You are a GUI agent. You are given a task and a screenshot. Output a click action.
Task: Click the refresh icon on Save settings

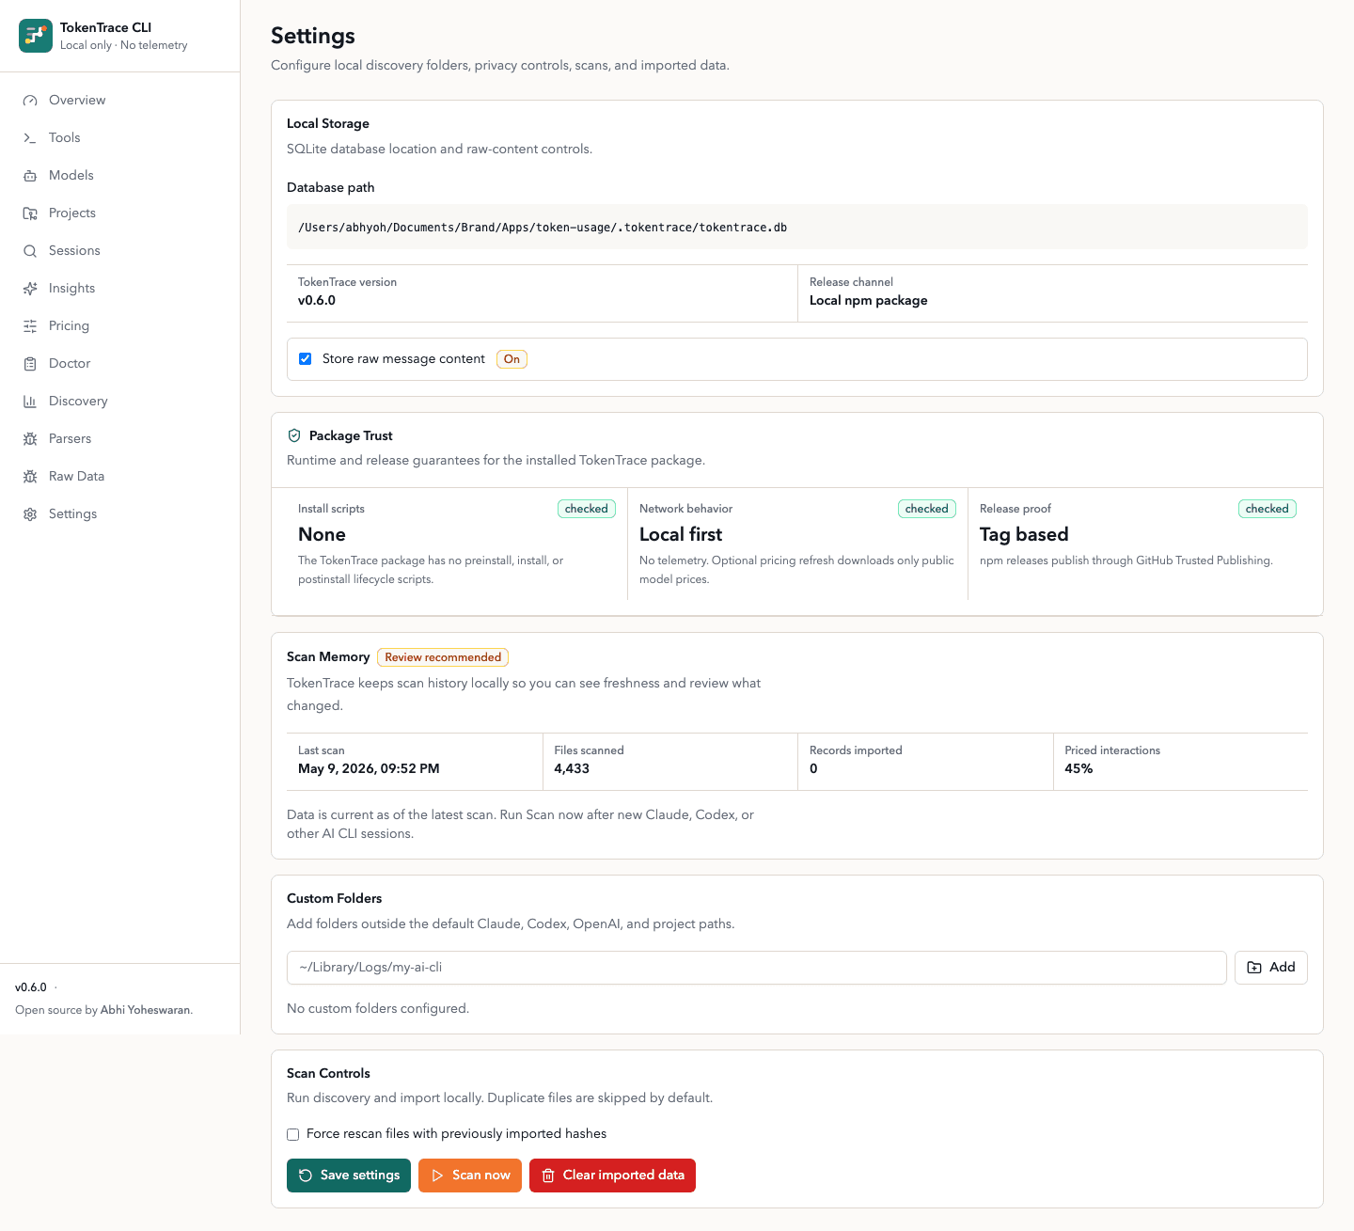point(306,1176)
